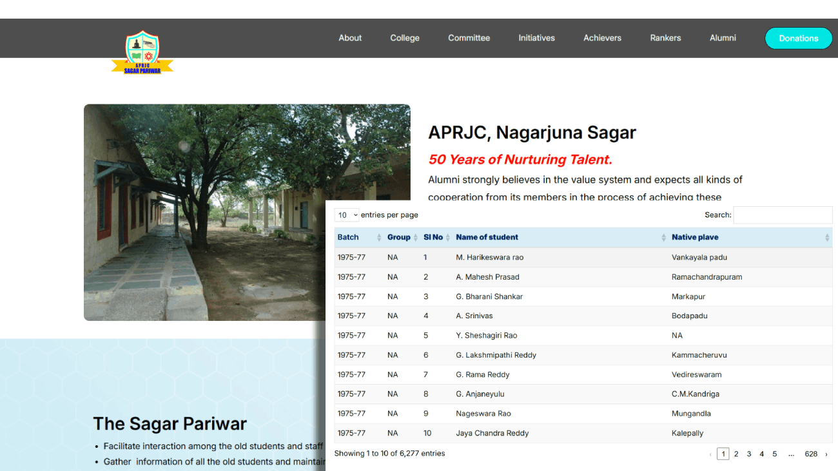Open the About menu
Viewport: 838px width, 471px height.
pyautogui.click(x=350, y=38)
